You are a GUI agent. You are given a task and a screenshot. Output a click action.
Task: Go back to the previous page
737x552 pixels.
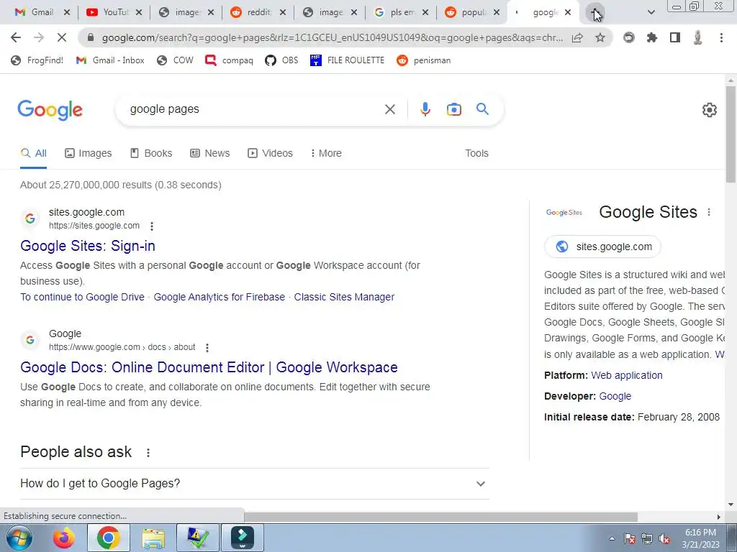click(x=16, y=37)
